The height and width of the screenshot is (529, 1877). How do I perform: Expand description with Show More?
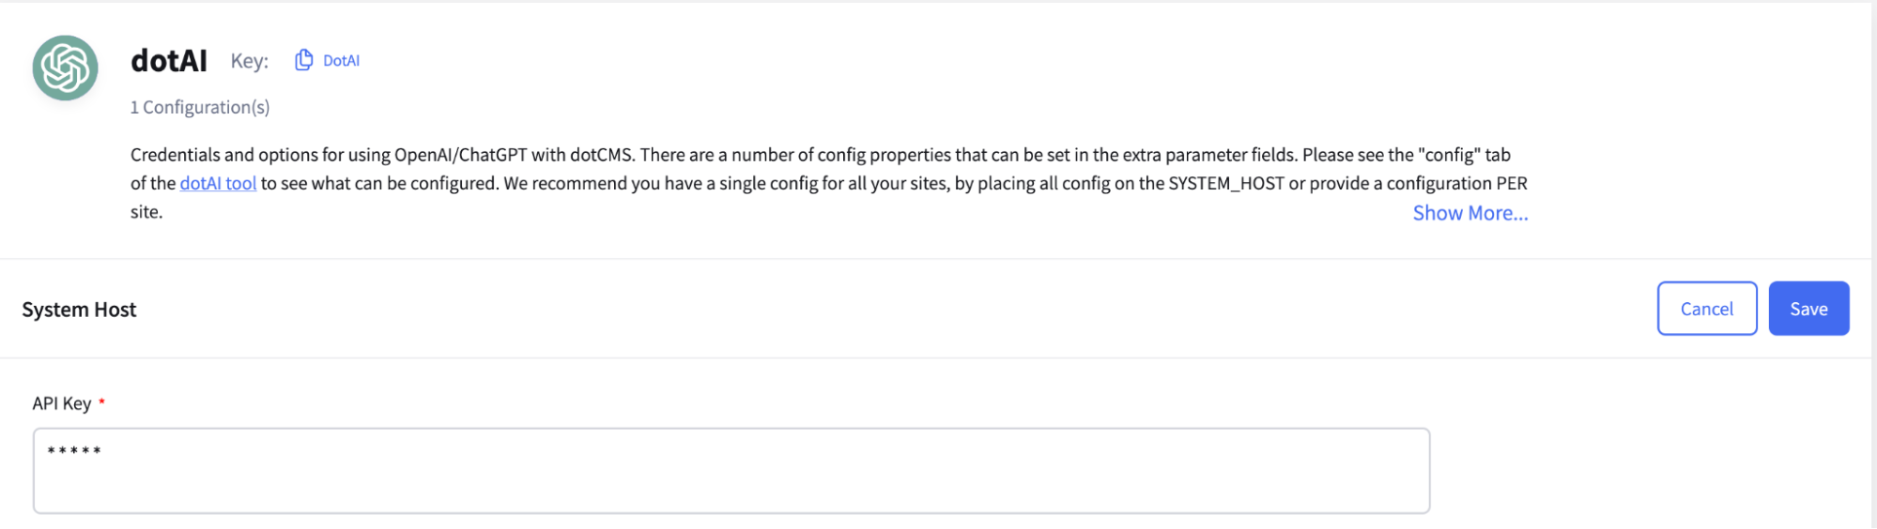coord(1469,214)
